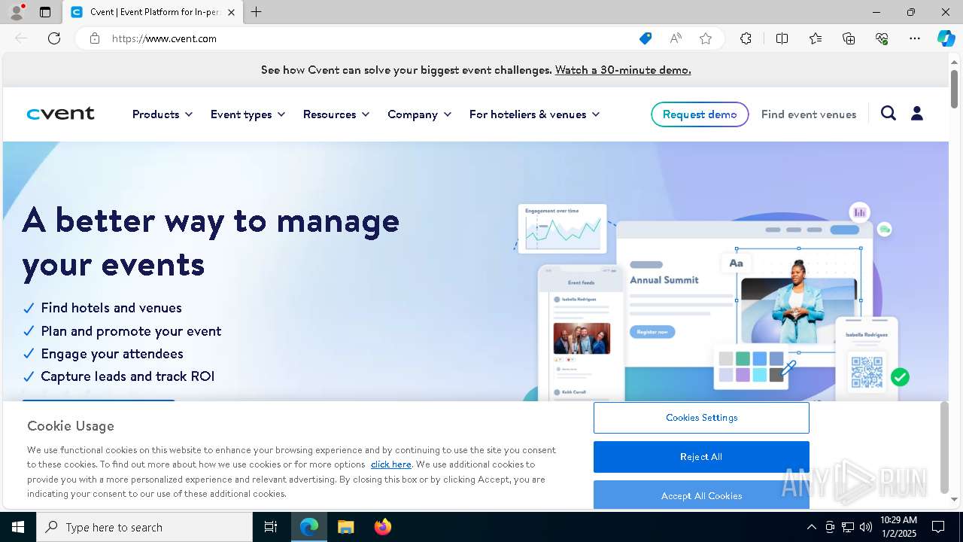
Task: Open the Cookies Settings button
Action: [x=701, y=418]
